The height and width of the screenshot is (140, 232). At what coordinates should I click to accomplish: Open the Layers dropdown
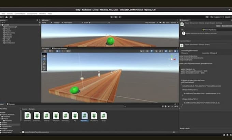[x=219, y=17]
